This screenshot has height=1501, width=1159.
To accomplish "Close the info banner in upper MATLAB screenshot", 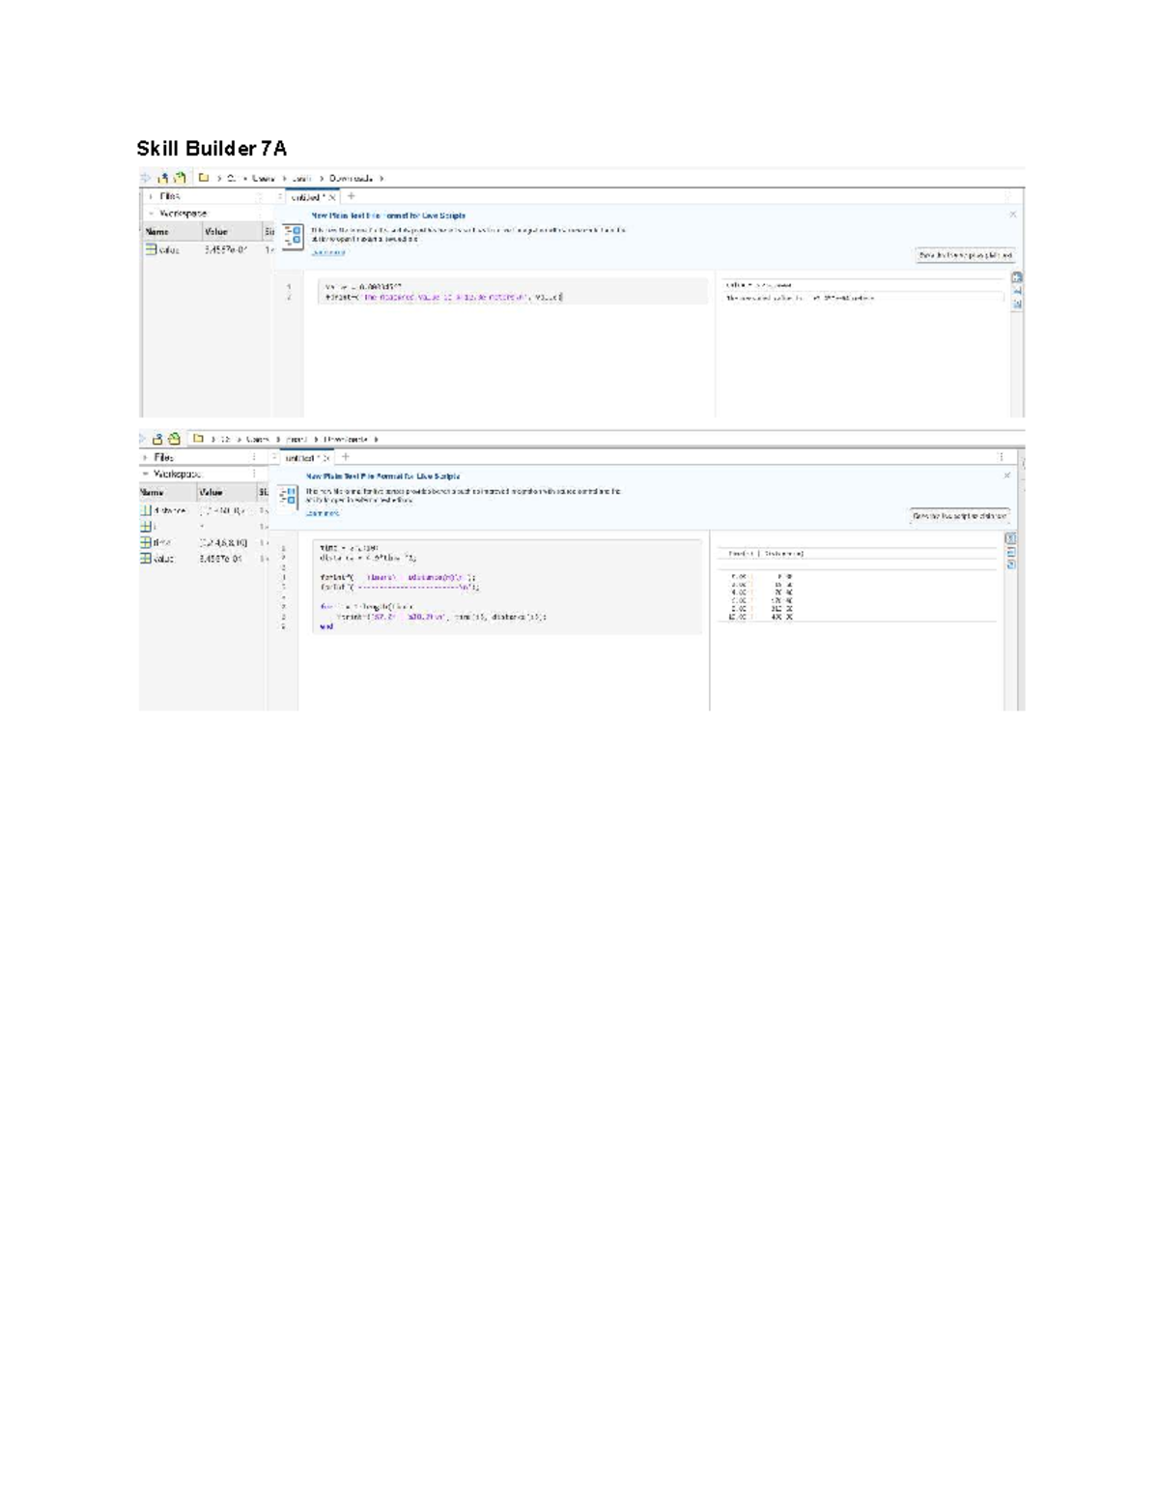I will point(1012,215).
